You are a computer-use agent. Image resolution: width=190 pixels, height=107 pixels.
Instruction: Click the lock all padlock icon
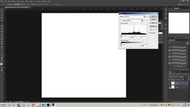coord(179,80)
